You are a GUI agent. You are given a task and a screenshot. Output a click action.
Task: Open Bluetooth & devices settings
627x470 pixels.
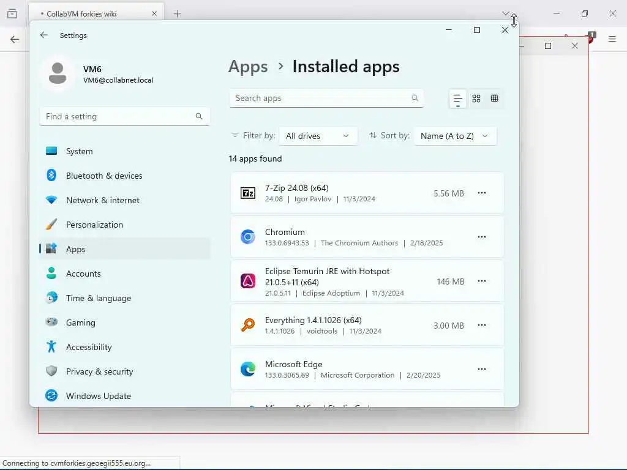tap(125, 176)
